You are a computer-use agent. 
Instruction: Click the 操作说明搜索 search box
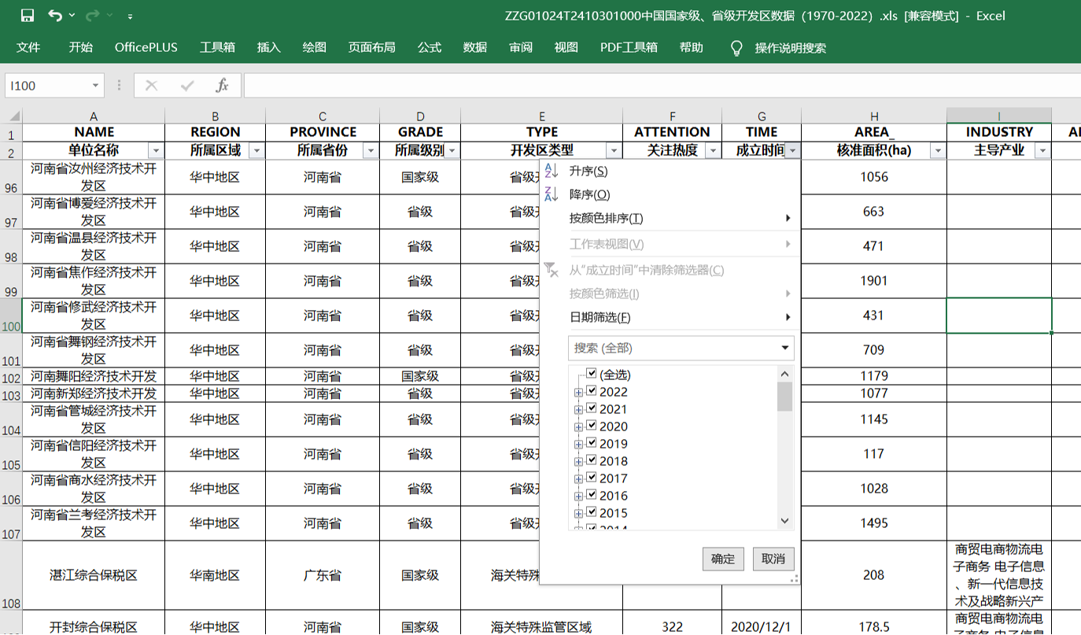tap(790, 48)
